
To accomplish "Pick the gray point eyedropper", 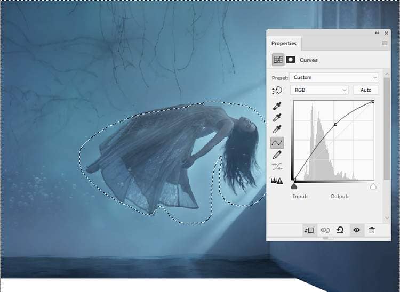I will click(277, 117).
